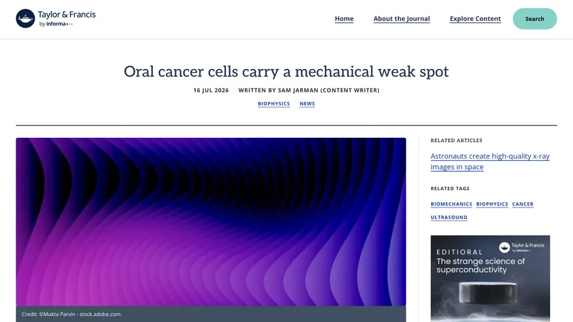573x322 pixels.
Task: Select the News category link
Action: [x=307, y=103]
